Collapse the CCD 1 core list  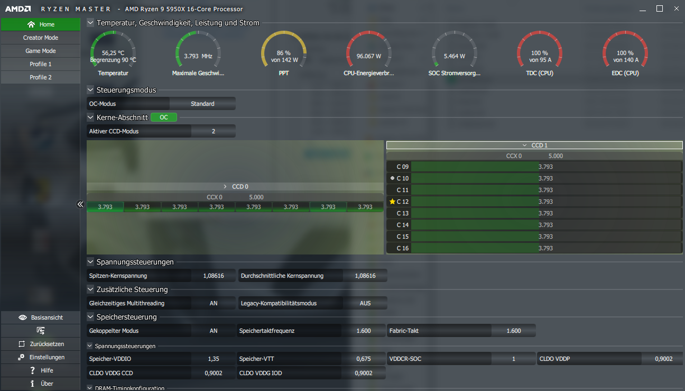click(x=534, y=145)
